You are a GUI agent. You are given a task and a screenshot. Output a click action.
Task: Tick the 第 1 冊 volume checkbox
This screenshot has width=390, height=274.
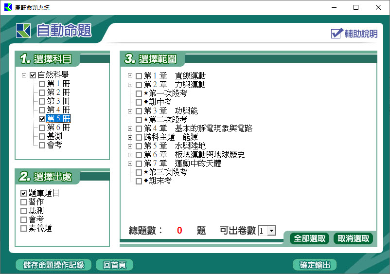42,84
